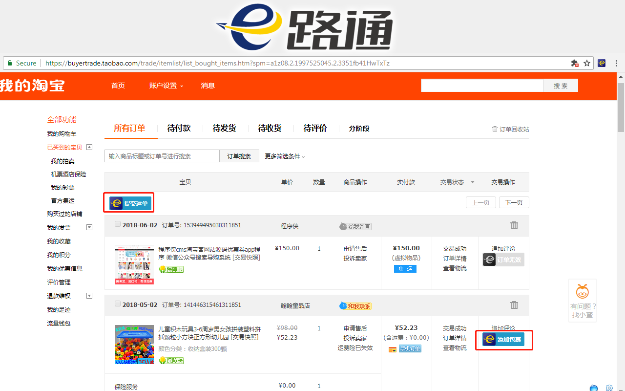
Task: Click 投诉卖家 for the 儿童积木 order
Action: coord(355,338)
